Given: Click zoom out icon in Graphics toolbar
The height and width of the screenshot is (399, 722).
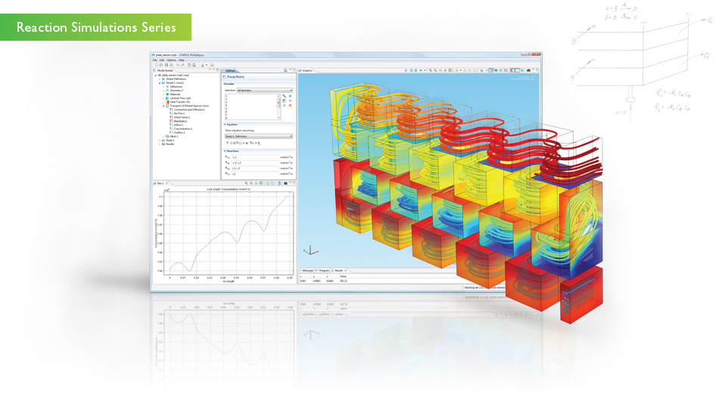Looking at the screenshot, I should click(435, 70).
